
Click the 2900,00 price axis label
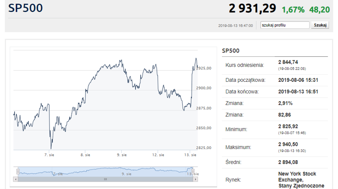pyautogui.click(x=204, y=88)
